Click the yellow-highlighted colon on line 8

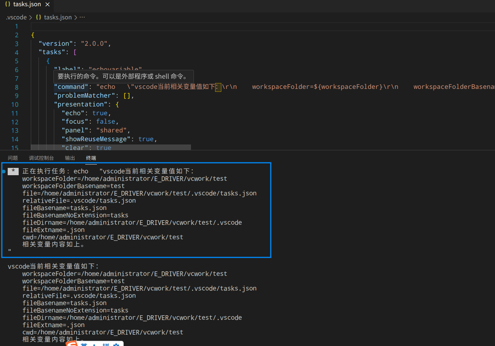(218, 87)
